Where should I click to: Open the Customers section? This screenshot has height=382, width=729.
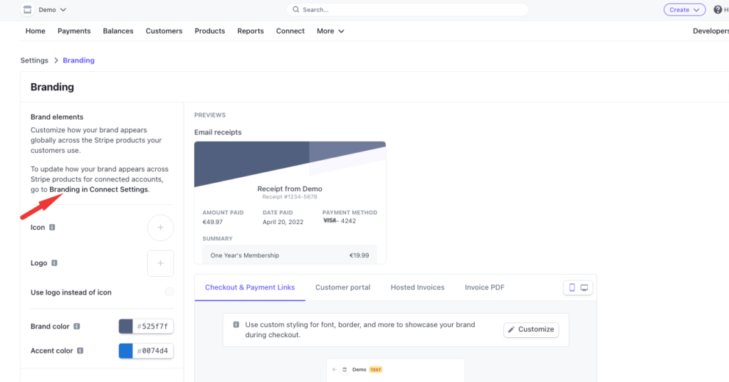[164, 31]
